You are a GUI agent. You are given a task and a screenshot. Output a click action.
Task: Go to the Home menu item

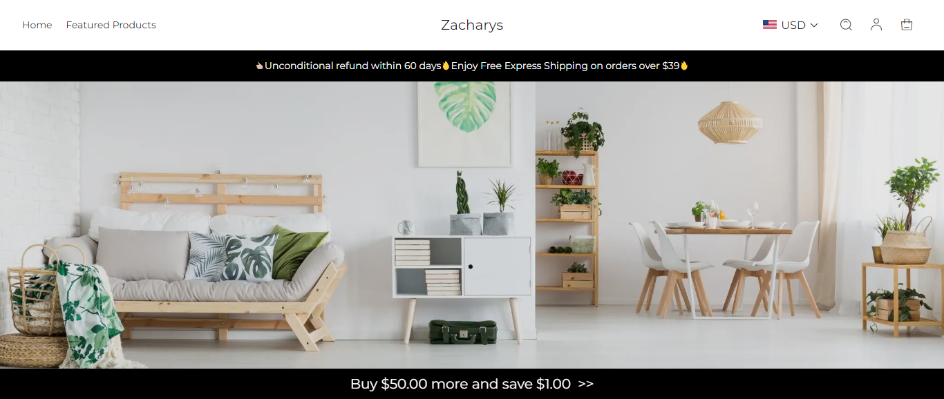[x=37, y=25]
